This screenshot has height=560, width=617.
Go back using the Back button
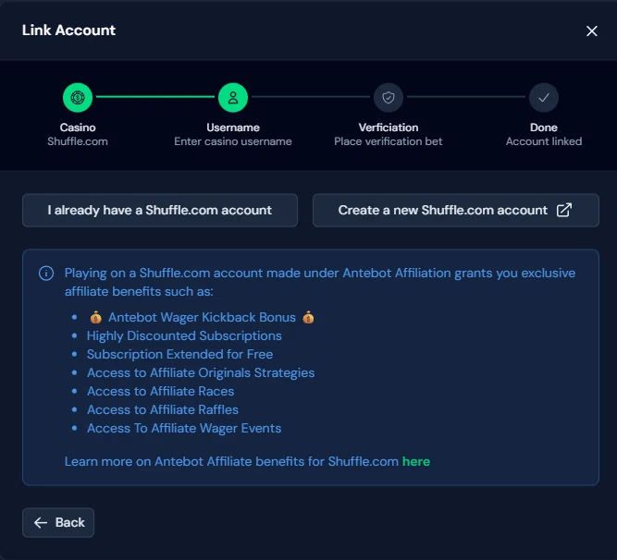pyautogui.click(x=58, y=522)
